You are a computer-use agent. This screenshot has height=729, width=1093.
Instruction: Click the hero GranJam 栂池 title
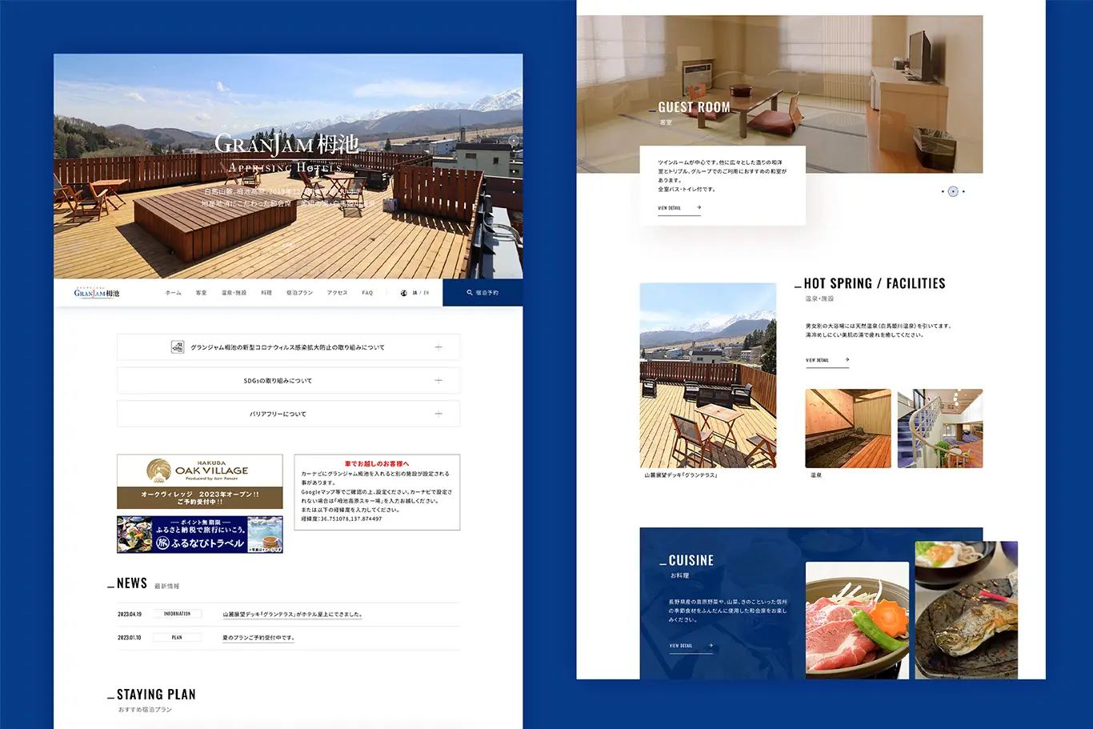[x=287, y=145]
